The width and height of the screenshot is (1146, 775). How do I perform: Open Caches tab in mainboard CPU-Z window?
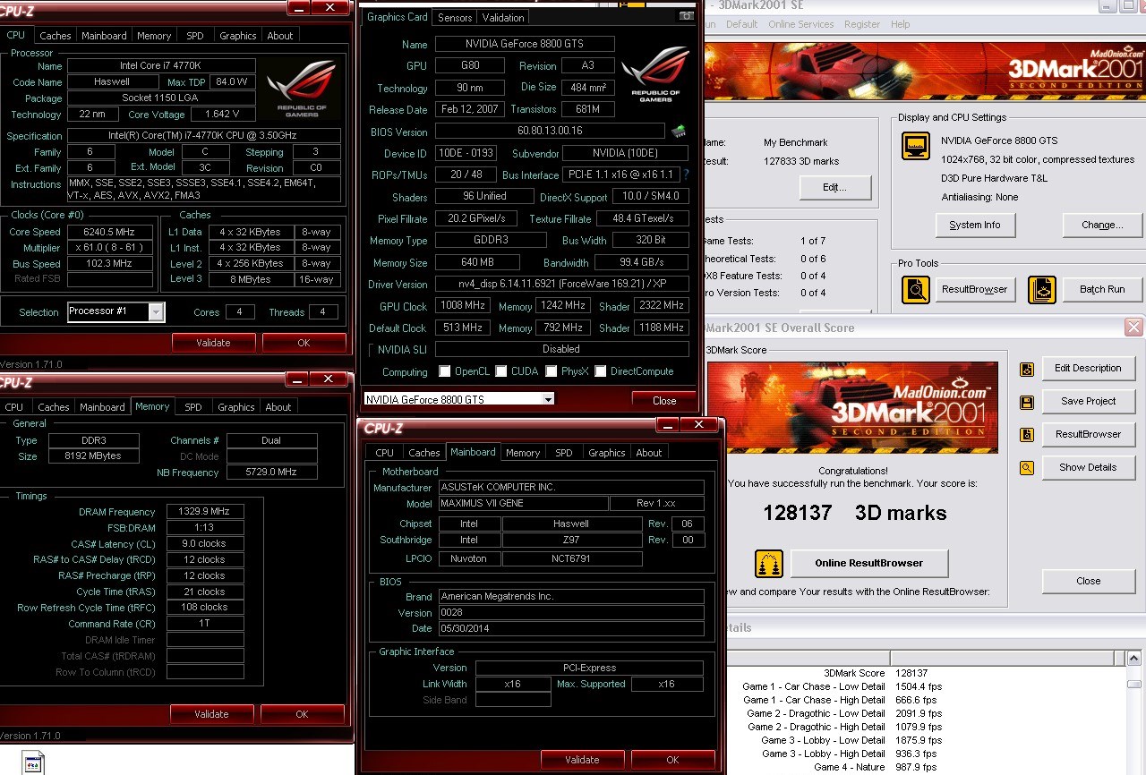(423, 453)
